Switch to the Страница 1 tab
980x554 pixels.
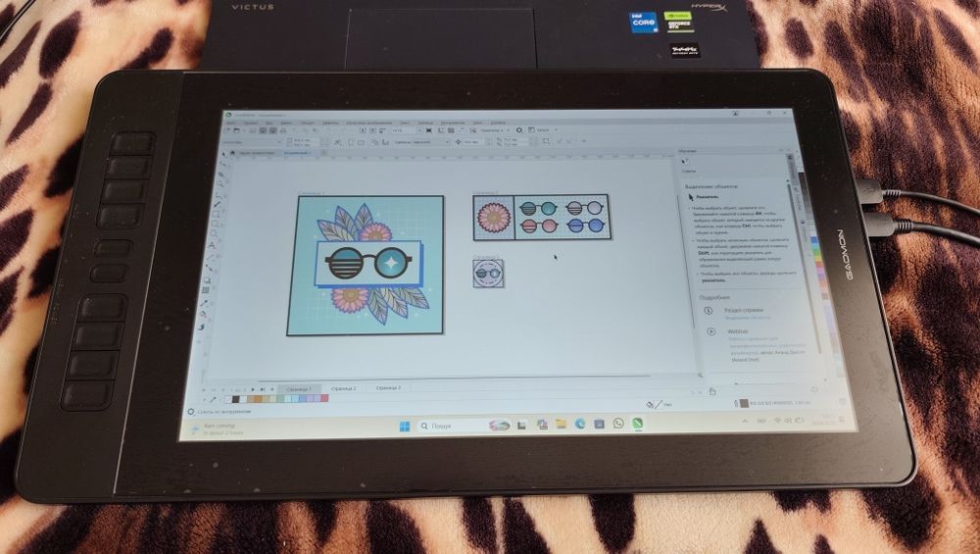pyautogui.click(x=299, y=389)
